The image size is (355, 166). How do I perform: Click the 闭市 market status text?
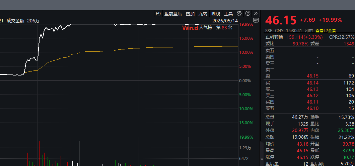pyautogui.click(x=309, y=30)
